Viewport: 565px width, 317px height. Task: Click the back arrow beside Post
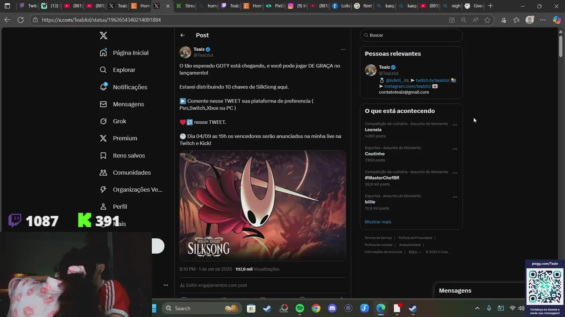pos(182,35)
